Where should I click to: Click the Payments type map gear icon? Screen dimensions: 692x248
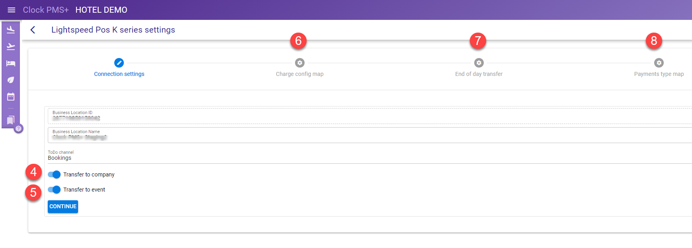coord(659,63)
